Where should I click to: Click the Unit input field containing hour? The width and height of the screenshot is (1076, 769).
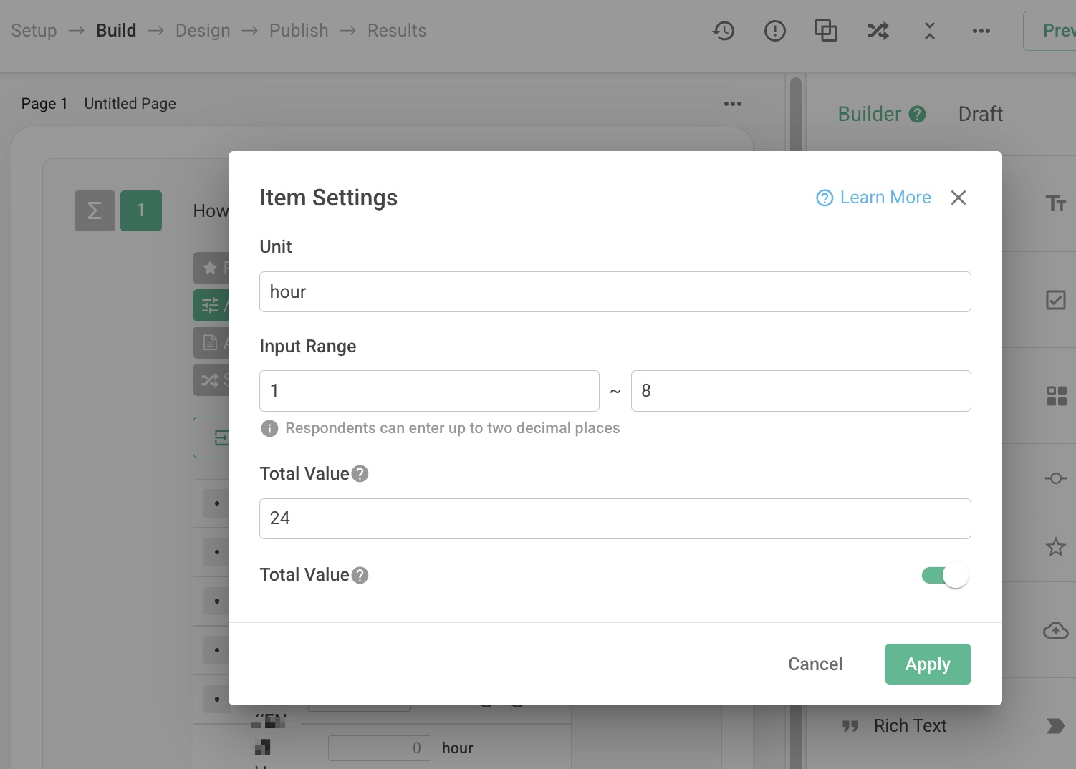[x=615, y=292]
